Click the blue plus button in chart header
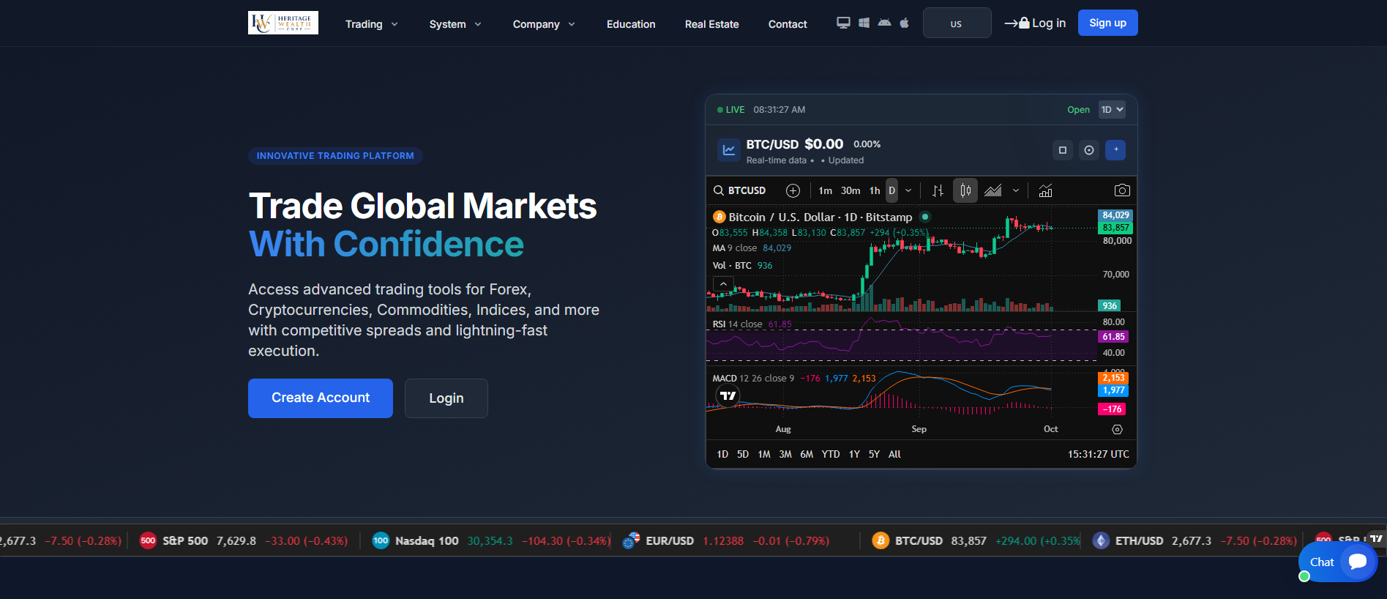This screenshot has width=1387, height=599. coord(1115,150)
